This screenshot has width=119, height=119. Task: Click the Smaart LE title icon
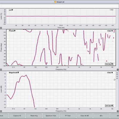tap(55, 2)
